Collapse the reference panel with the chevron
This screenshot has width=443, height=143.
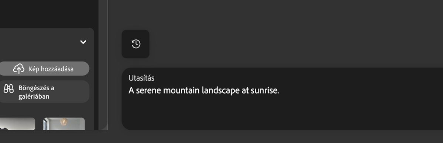point(83,42)
